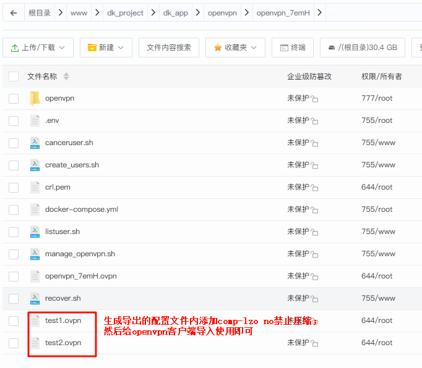Click the file icon of docker-compose.yml

click(x=35, y=209)
